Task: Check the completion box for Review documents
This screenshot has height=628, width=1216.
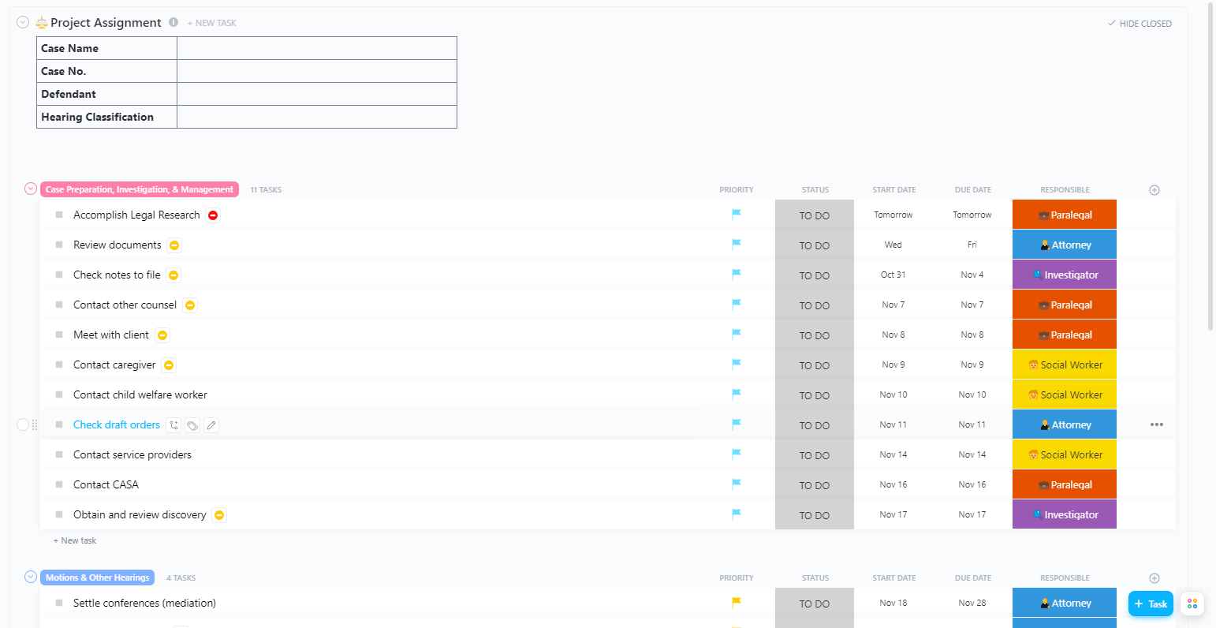Action: click(58, 245)
